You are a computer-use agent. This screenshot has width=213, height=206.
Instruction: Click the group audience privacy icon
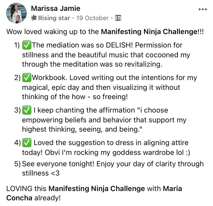coord(118,18)
